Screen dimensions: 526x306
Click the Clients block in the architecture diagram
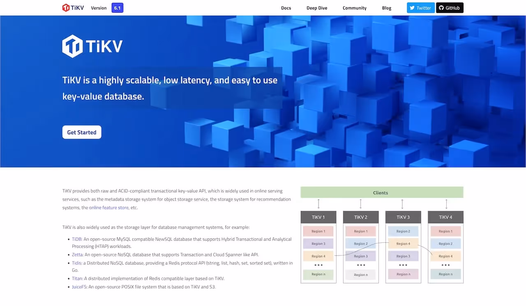point(381,192)
